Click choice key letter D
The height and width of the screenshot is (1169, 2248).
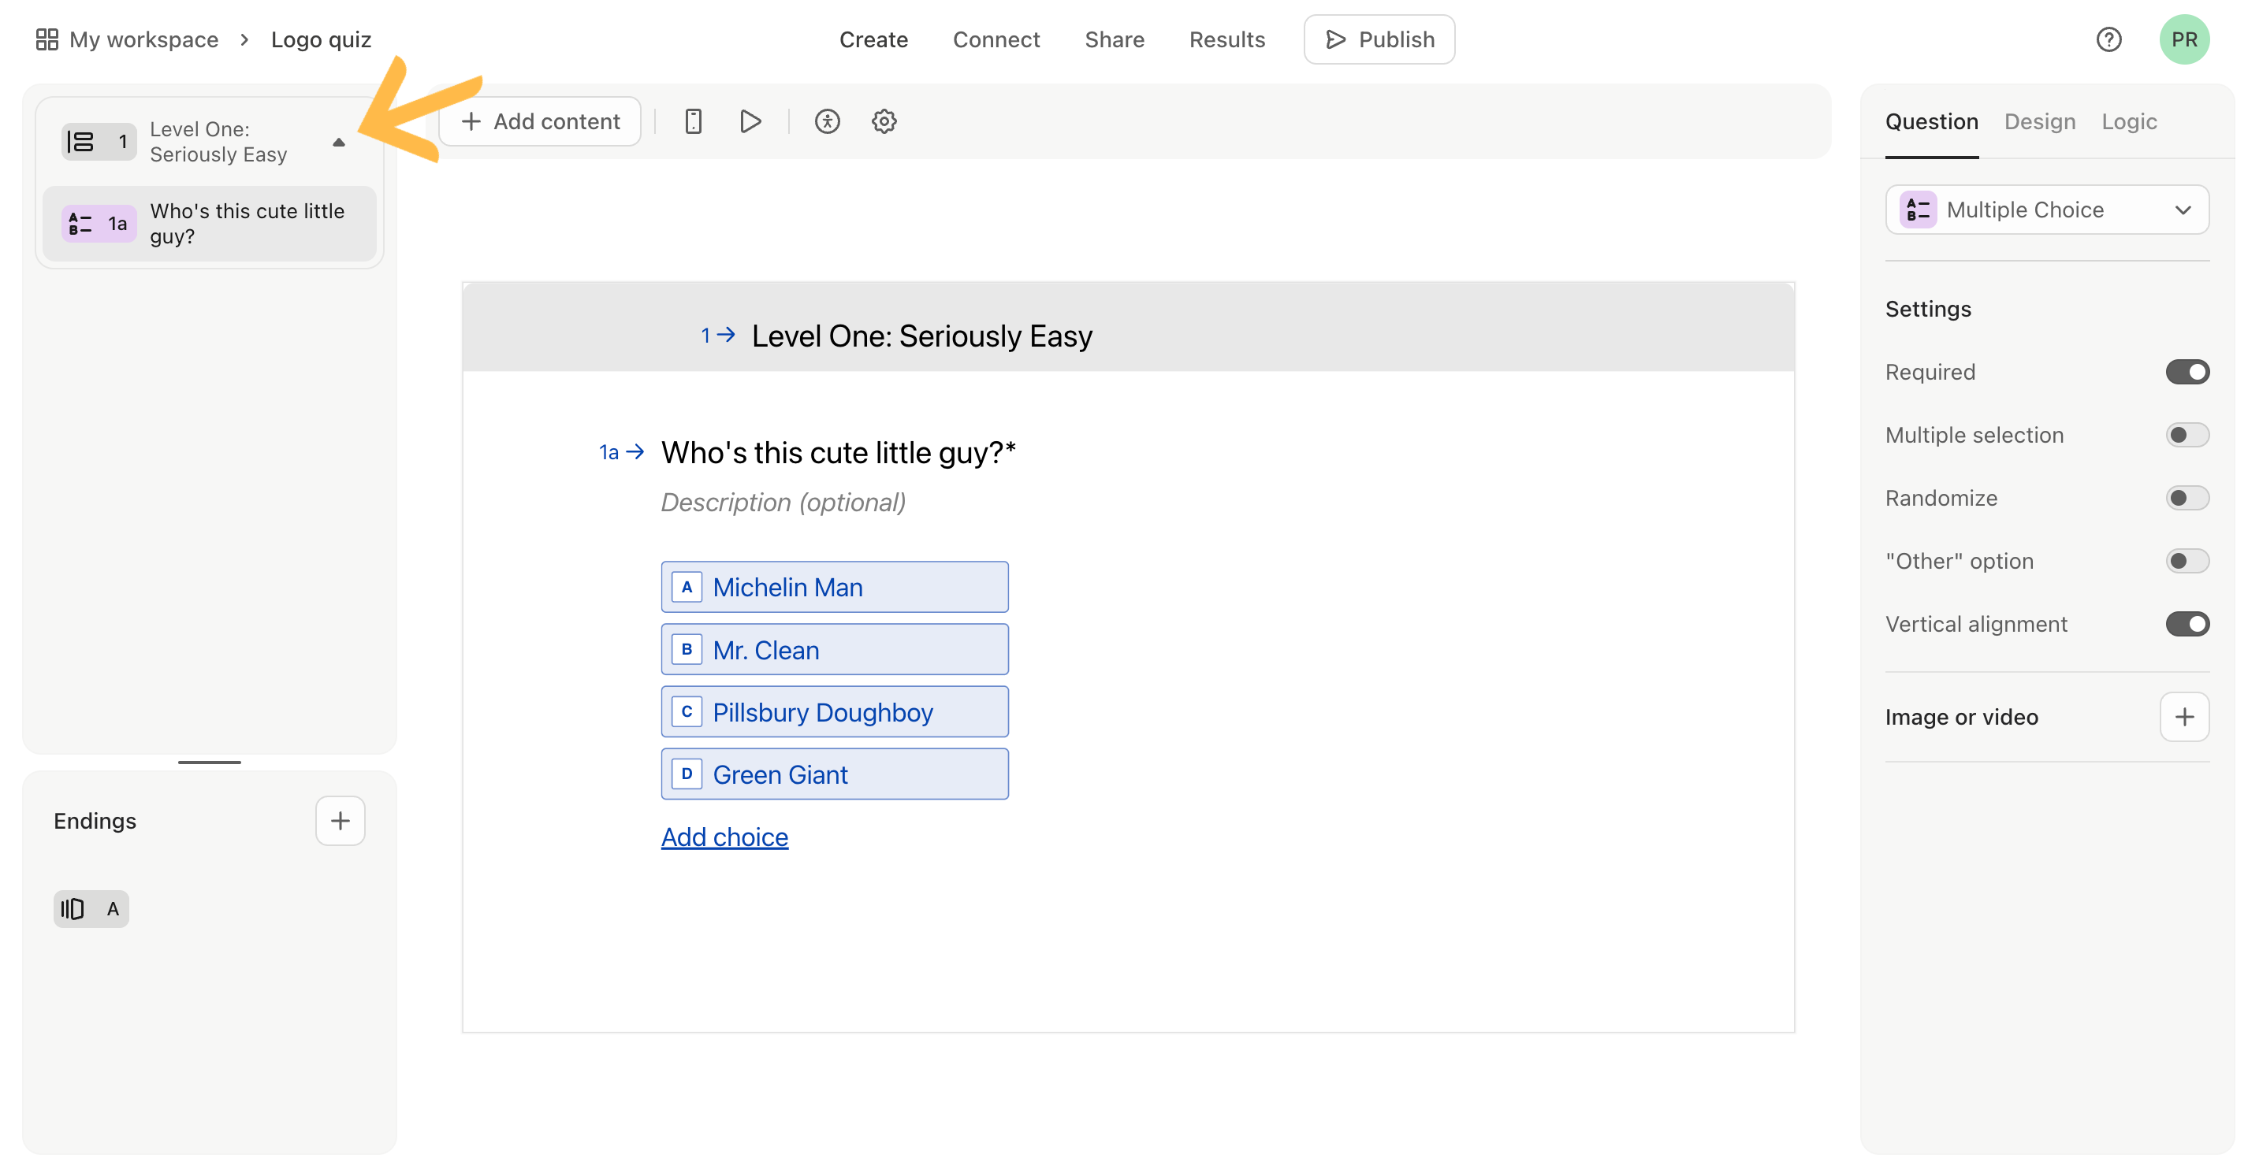pyautogui.click(x=687, y=774)
